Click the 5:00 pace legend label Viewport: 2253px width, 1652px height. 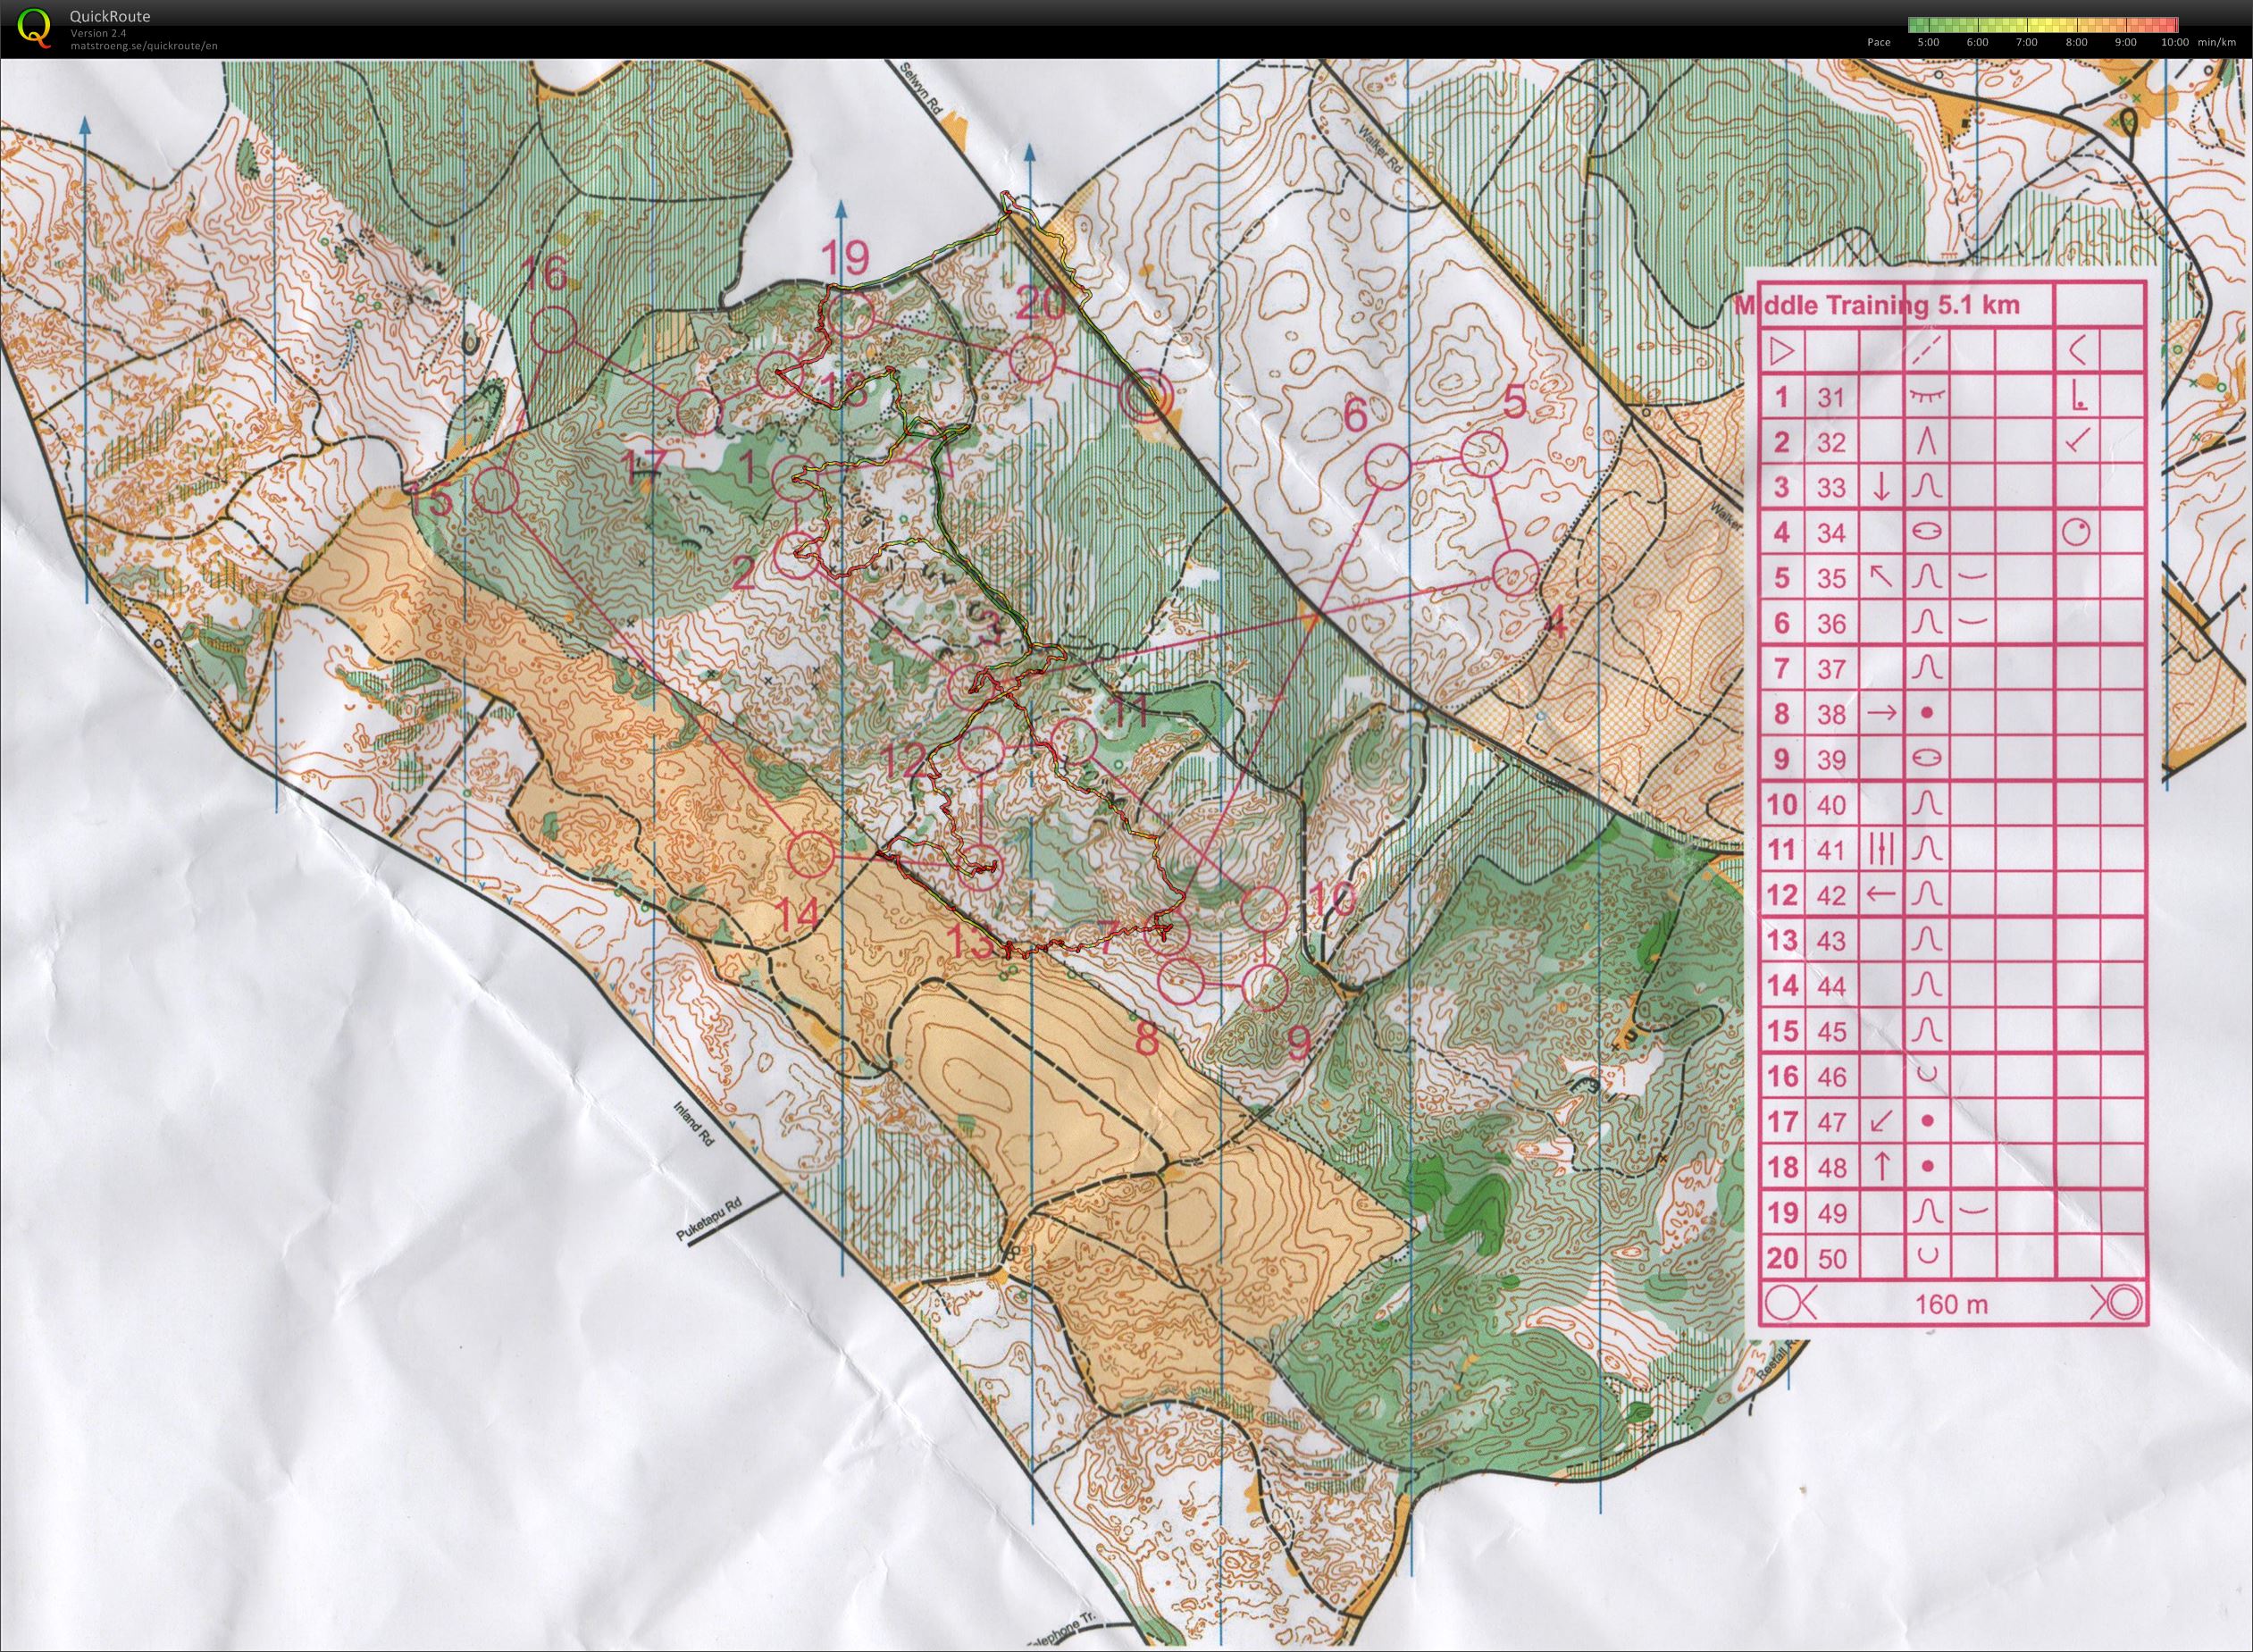(x=1929, y=43)
